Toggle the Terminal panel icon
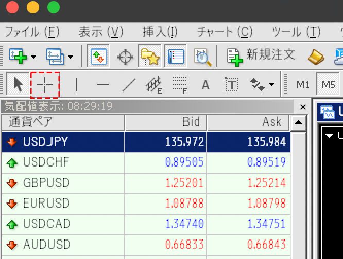 176,57
